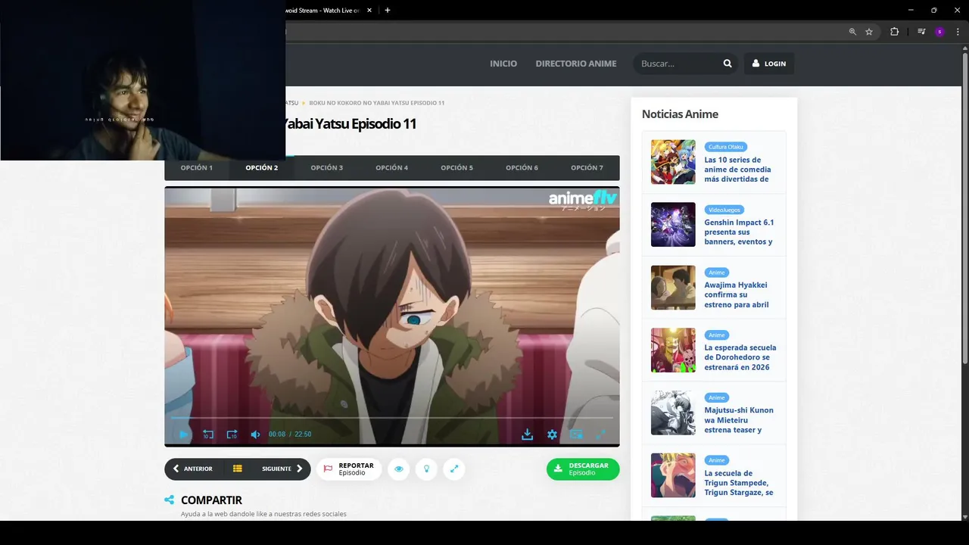Screen dimensions: 969x545
Task: Open 'Majutsu-shi Kunon wa Mieteiru' article
Action: click(739, 420)
